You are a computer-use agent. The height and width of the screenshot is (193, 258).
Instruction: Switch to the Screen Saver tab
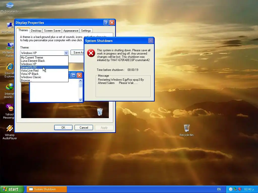click(x=52, y=30)
